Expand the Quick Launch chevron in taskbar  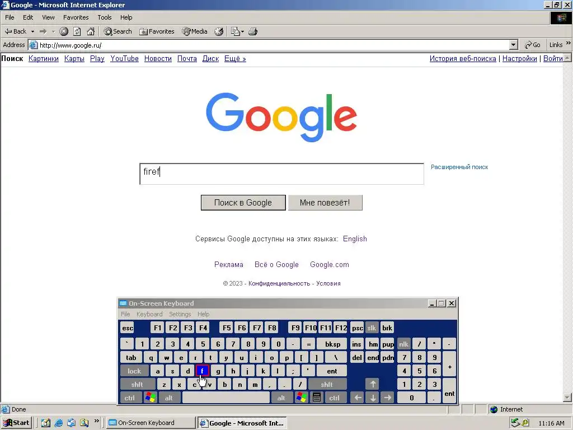pos(97,421)
